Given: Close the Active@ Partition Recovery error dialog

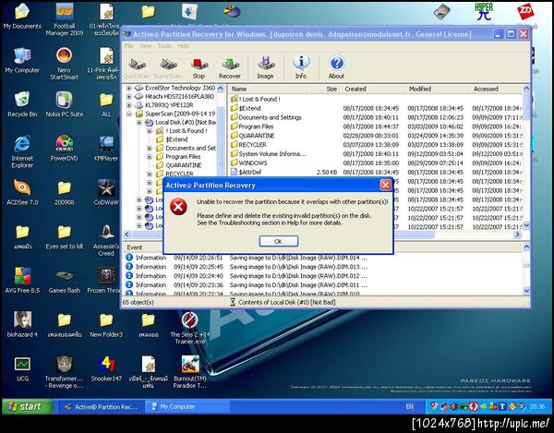Looking at the screenshot, I should (385, 185).
